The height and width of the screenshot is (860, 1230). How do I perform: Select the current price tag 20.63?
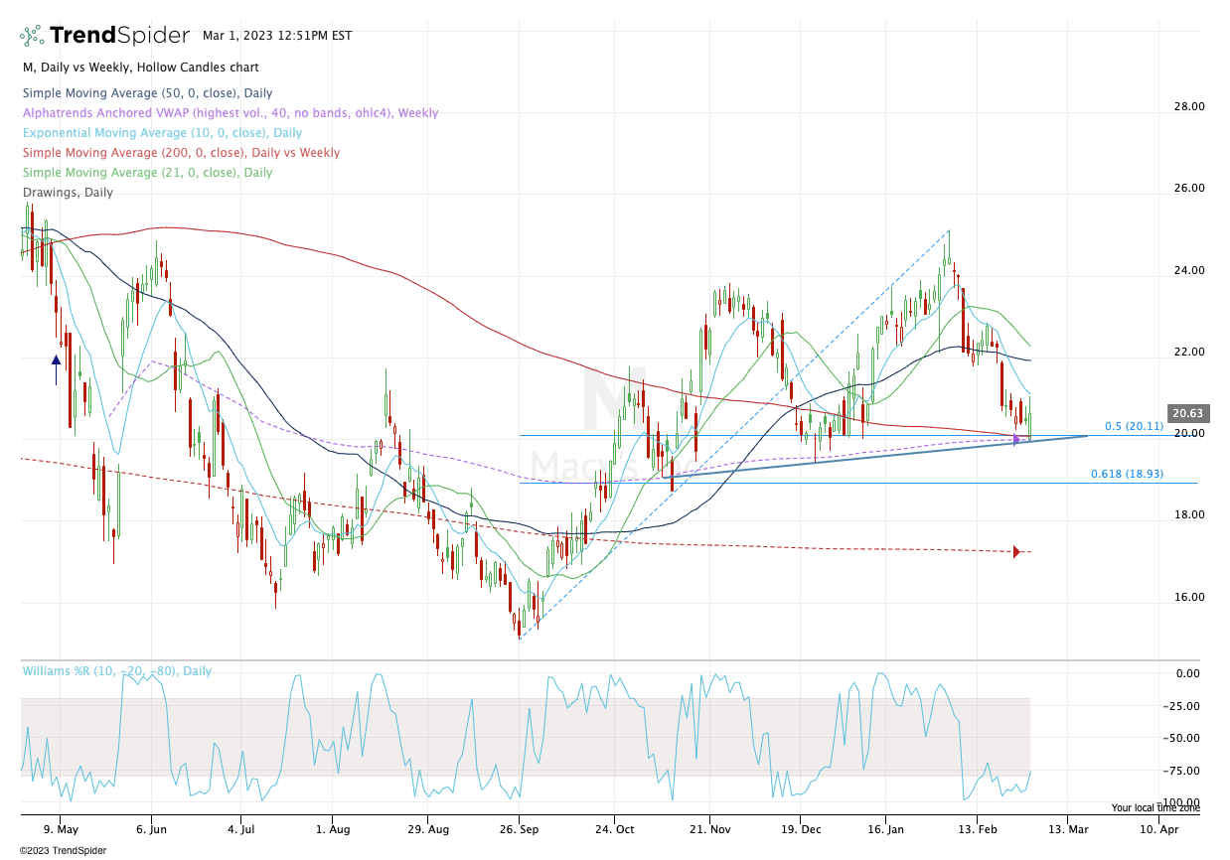point(1188,413)
